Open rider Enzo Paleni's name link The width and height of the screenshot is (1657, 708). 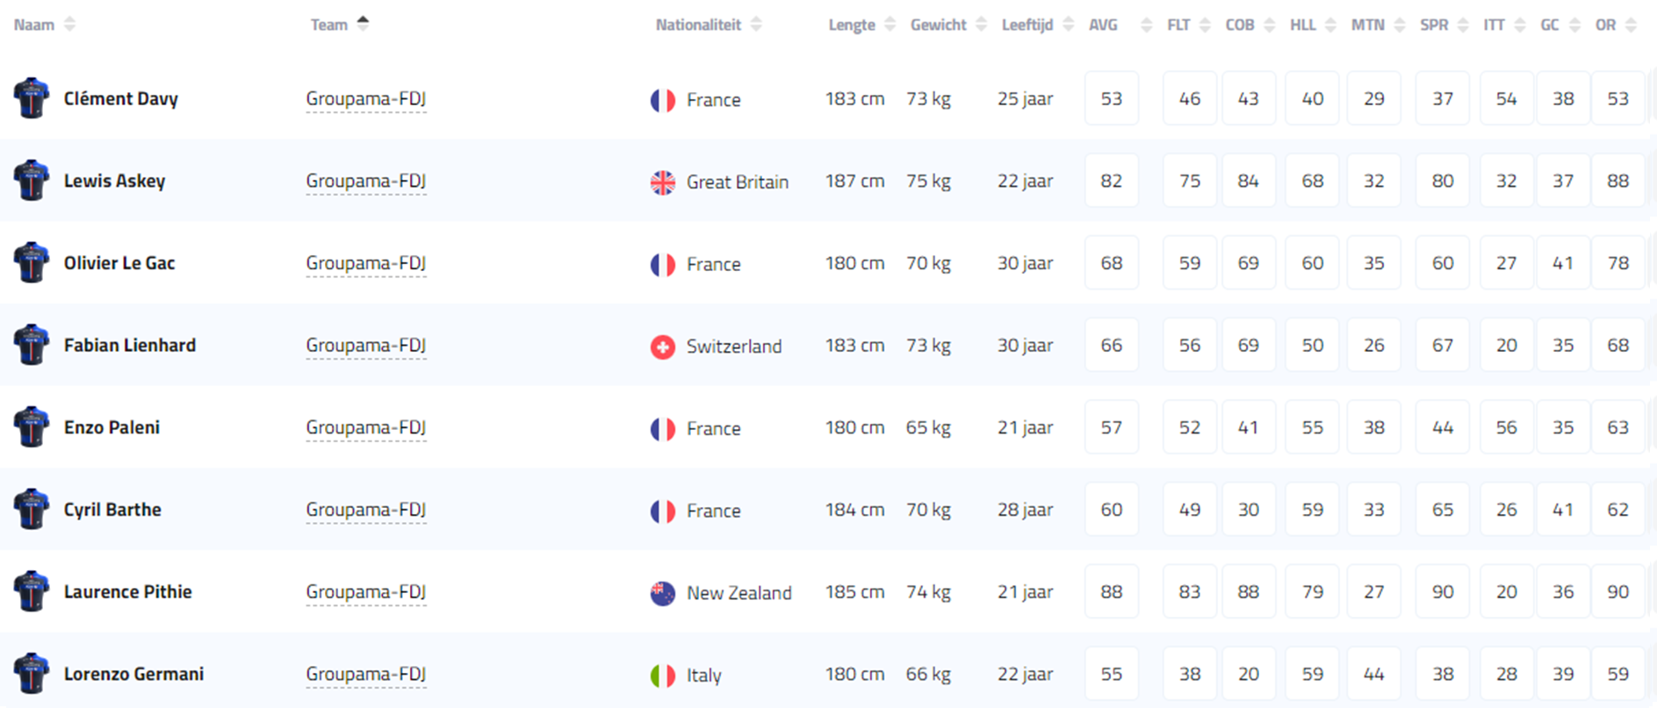[x=112, y=427]
